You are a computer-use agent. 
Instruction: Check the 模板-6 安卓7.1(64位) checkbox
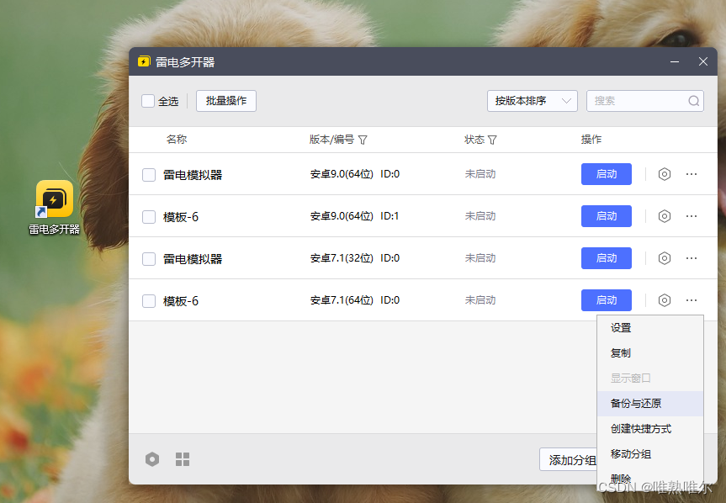click(x=149, y=301)
